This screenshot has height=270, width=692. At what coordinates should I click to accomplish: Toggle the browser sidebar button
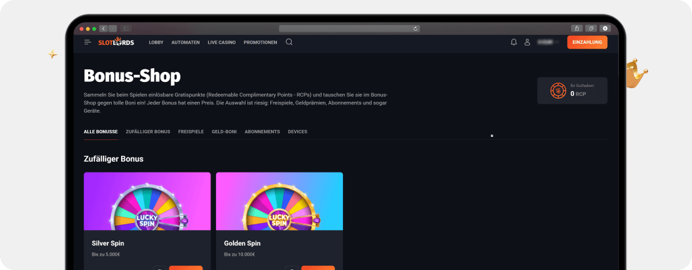click(126, 28)
